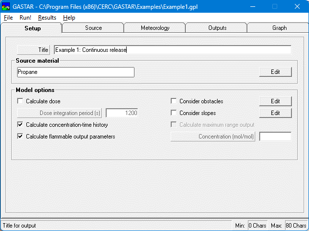Click Edit button next to Consider obstacles

pos(275,101)
